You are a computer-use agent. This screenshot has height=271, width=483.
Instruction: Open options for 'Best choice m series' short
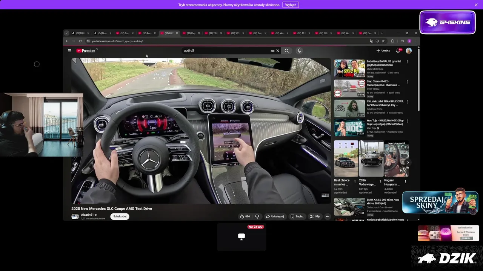(x=355, y=182)
